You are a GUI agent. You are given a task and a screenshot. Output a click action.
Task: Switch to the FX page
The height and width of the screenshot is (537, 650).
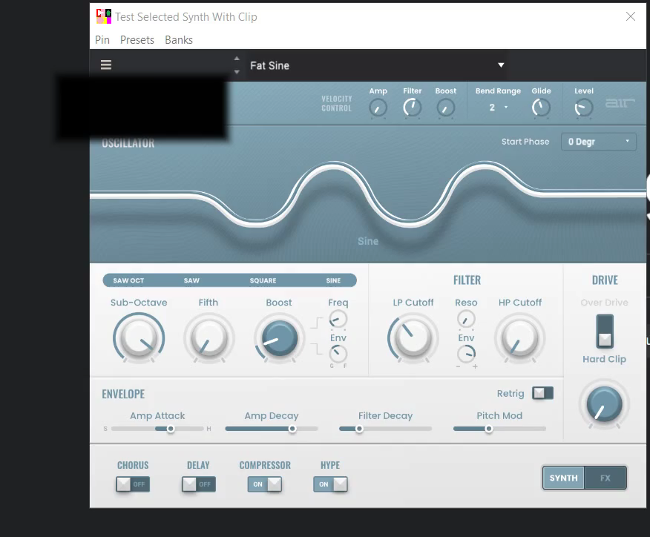[605, 478]
